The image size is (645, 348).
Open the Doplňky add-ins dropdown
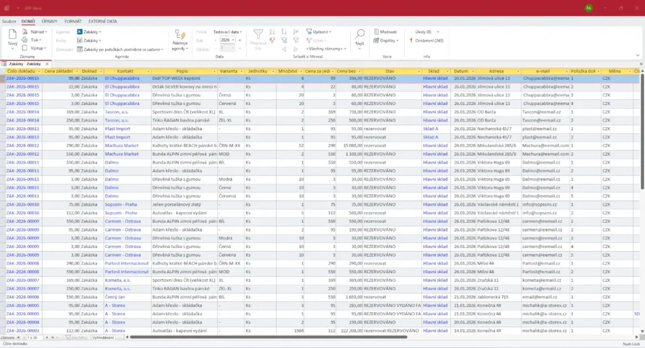tap(389, 40)
